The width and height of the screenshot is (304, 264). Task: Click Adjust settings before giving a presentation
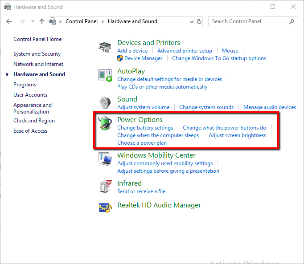[x=168, y=171]
